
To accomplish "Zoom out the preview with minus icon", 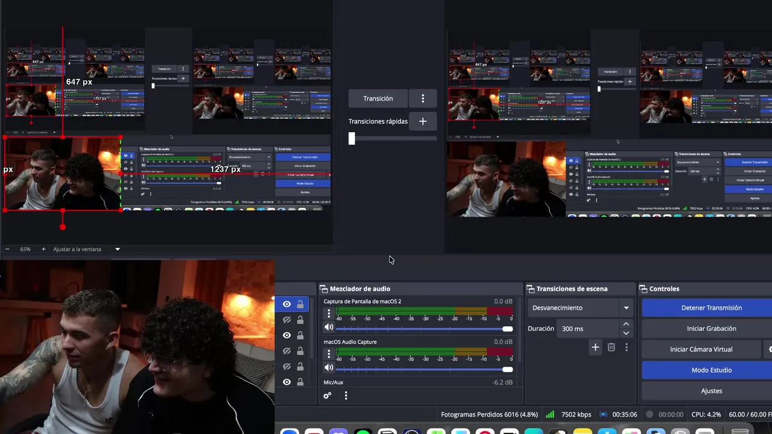I will (7, 249).
